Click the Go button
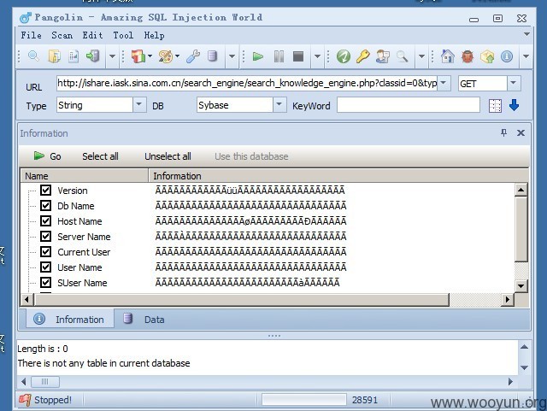The width and height of the screenshot is (547, 411). pyautogui.click(x=48, y=156)
